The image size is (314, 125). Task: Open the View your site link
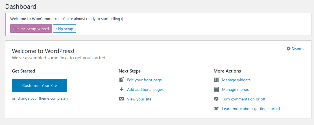139,99
